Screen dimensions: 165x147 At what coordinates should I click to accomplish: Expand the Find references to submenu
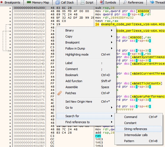[x=111, y=122]
